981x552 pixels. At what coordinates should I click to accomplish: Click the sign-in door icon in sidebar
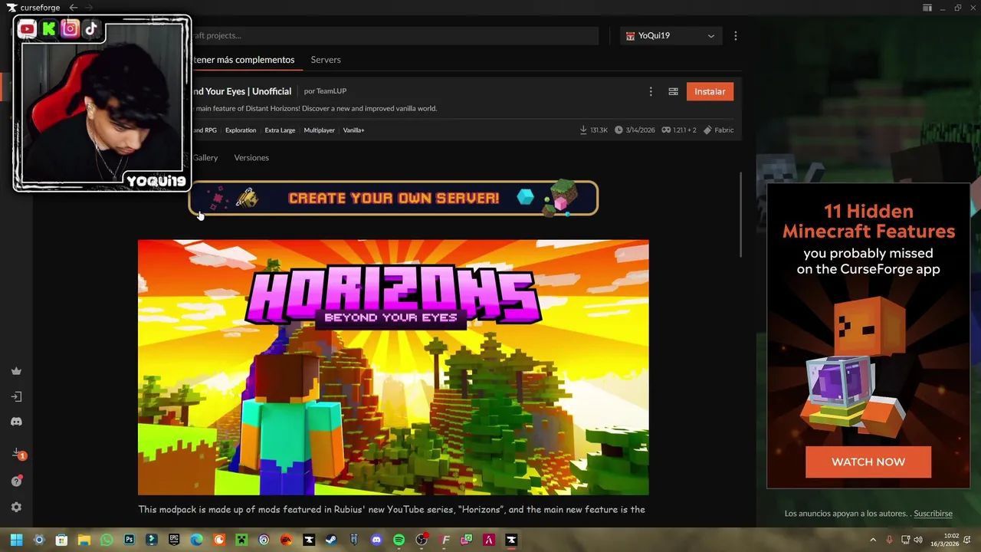[x=16, y=396]
